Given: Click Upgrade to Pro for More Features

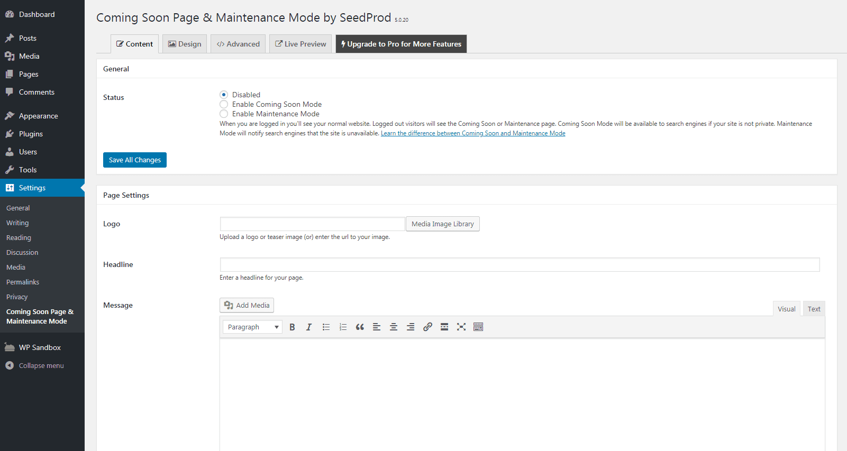Looking at the screenshot, I should point(401,44).
